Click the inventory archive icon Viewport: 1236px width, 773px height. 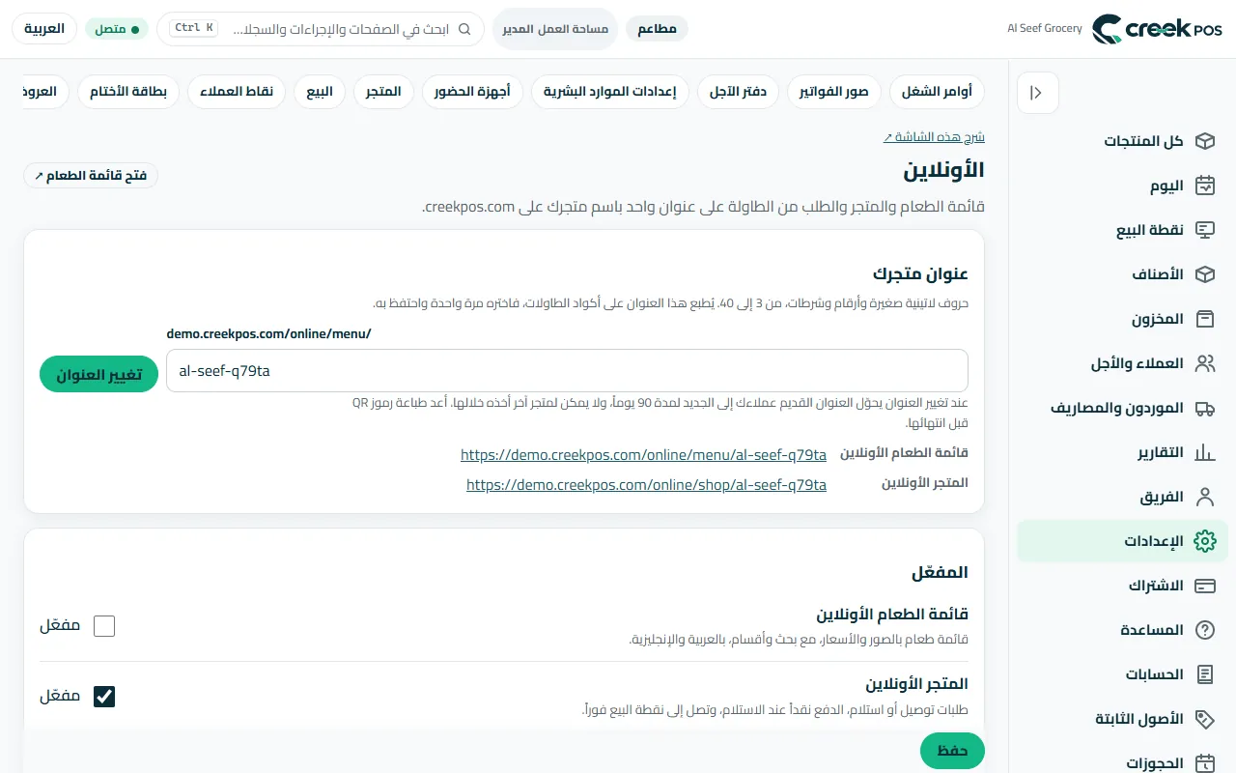pos(1204,319)
